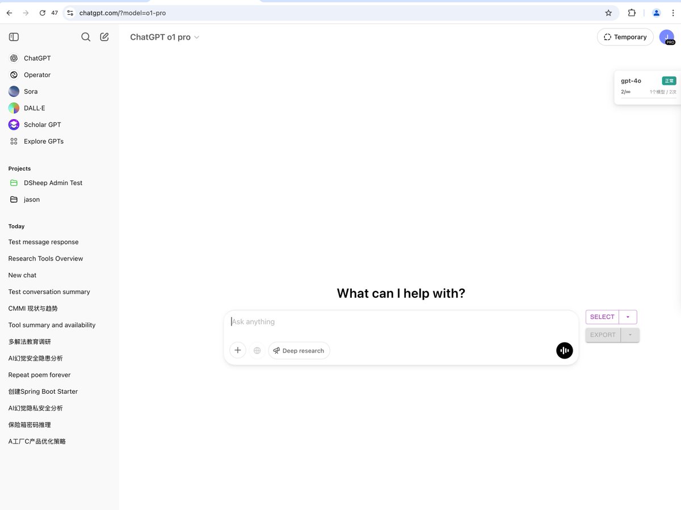Open Repeat poem forever chat
Image resolution: width=681 pixels, height=510 pixels.
point(60,375)
